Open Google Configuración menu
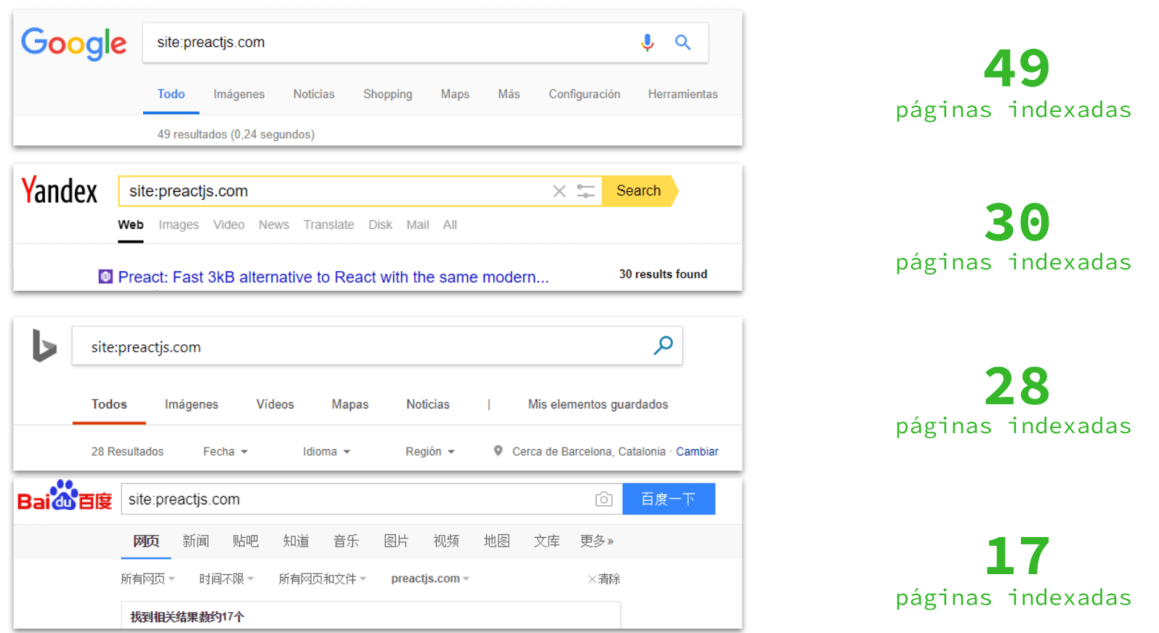Image resolution: width=1159 pixels, height=633 pixels. pyautogui.click(x=584, y=94)
